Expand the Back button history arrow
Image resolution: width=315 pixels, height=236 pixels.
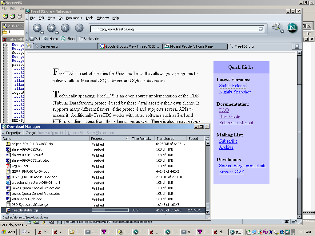click(43, 33)
